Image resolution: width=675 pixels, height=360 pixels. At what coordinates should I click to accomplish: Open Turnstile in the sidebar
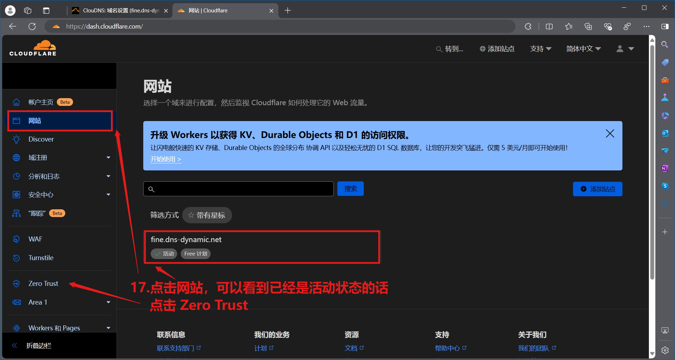[41, 258]
